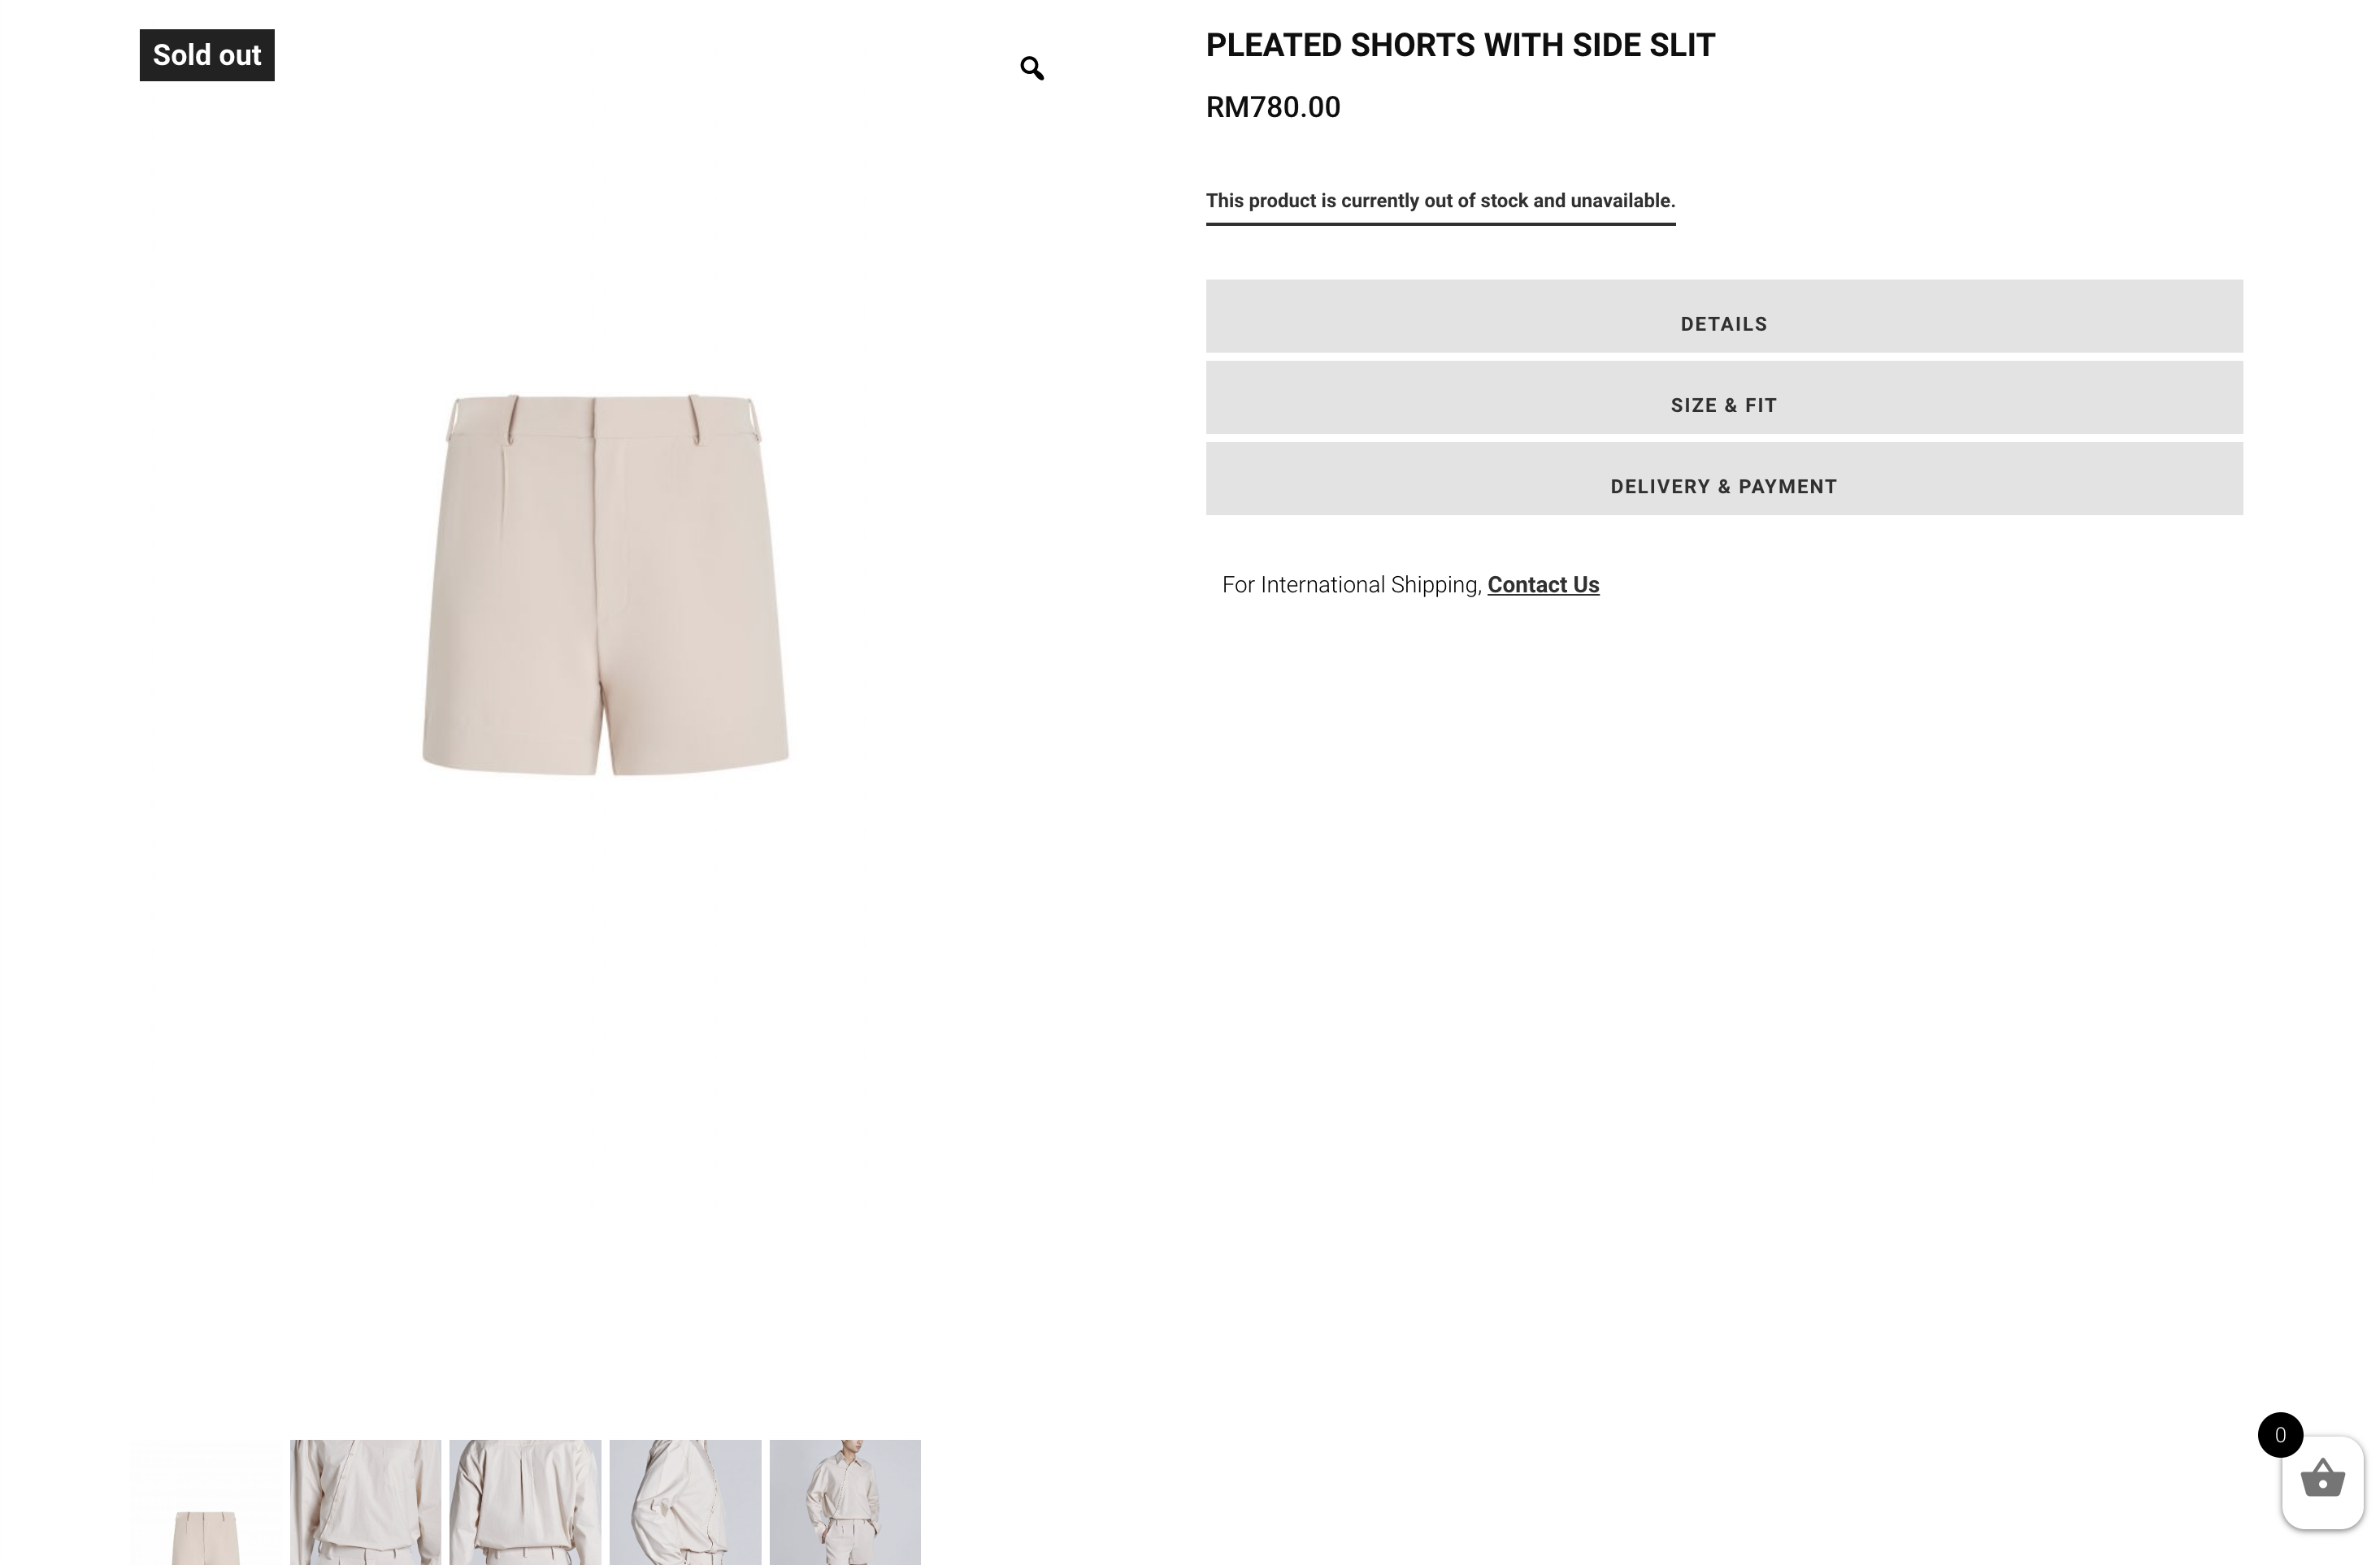Select the second thumbnail showing shirt front
Image resolution: width=2380 pixels, height=1565 pixels.
click(x=365, y=1502)
